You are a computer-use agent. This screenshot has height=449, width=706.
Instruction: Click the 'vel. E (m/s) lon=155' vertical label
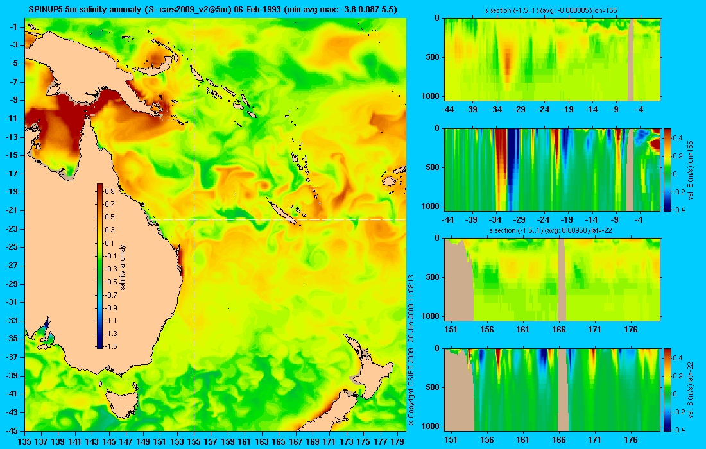coord(690,170)
